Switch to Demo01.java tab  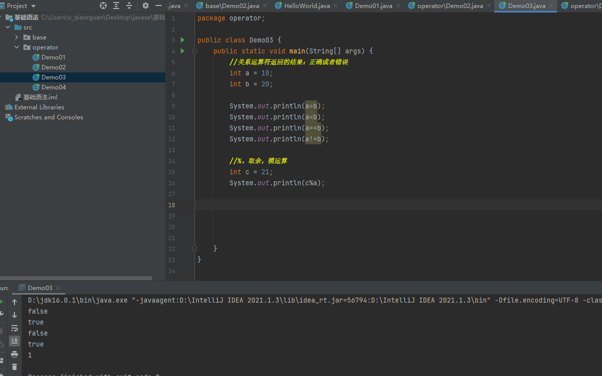[374, 6]
